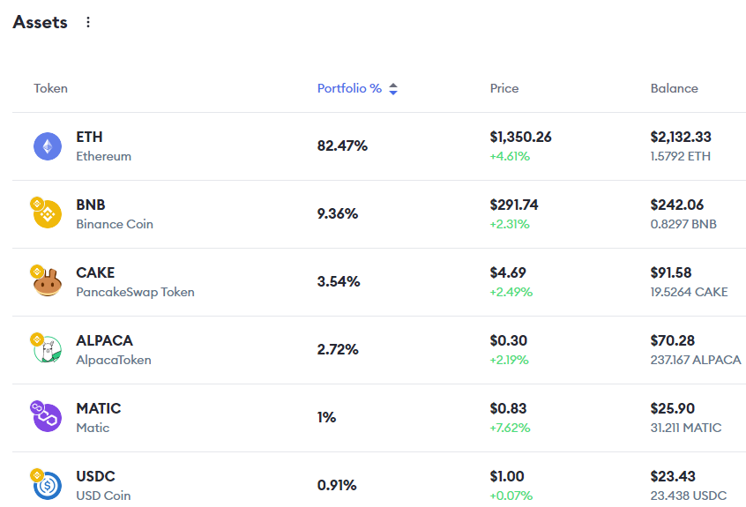
Task: Click the +2.31% price change
Action: 510,224
